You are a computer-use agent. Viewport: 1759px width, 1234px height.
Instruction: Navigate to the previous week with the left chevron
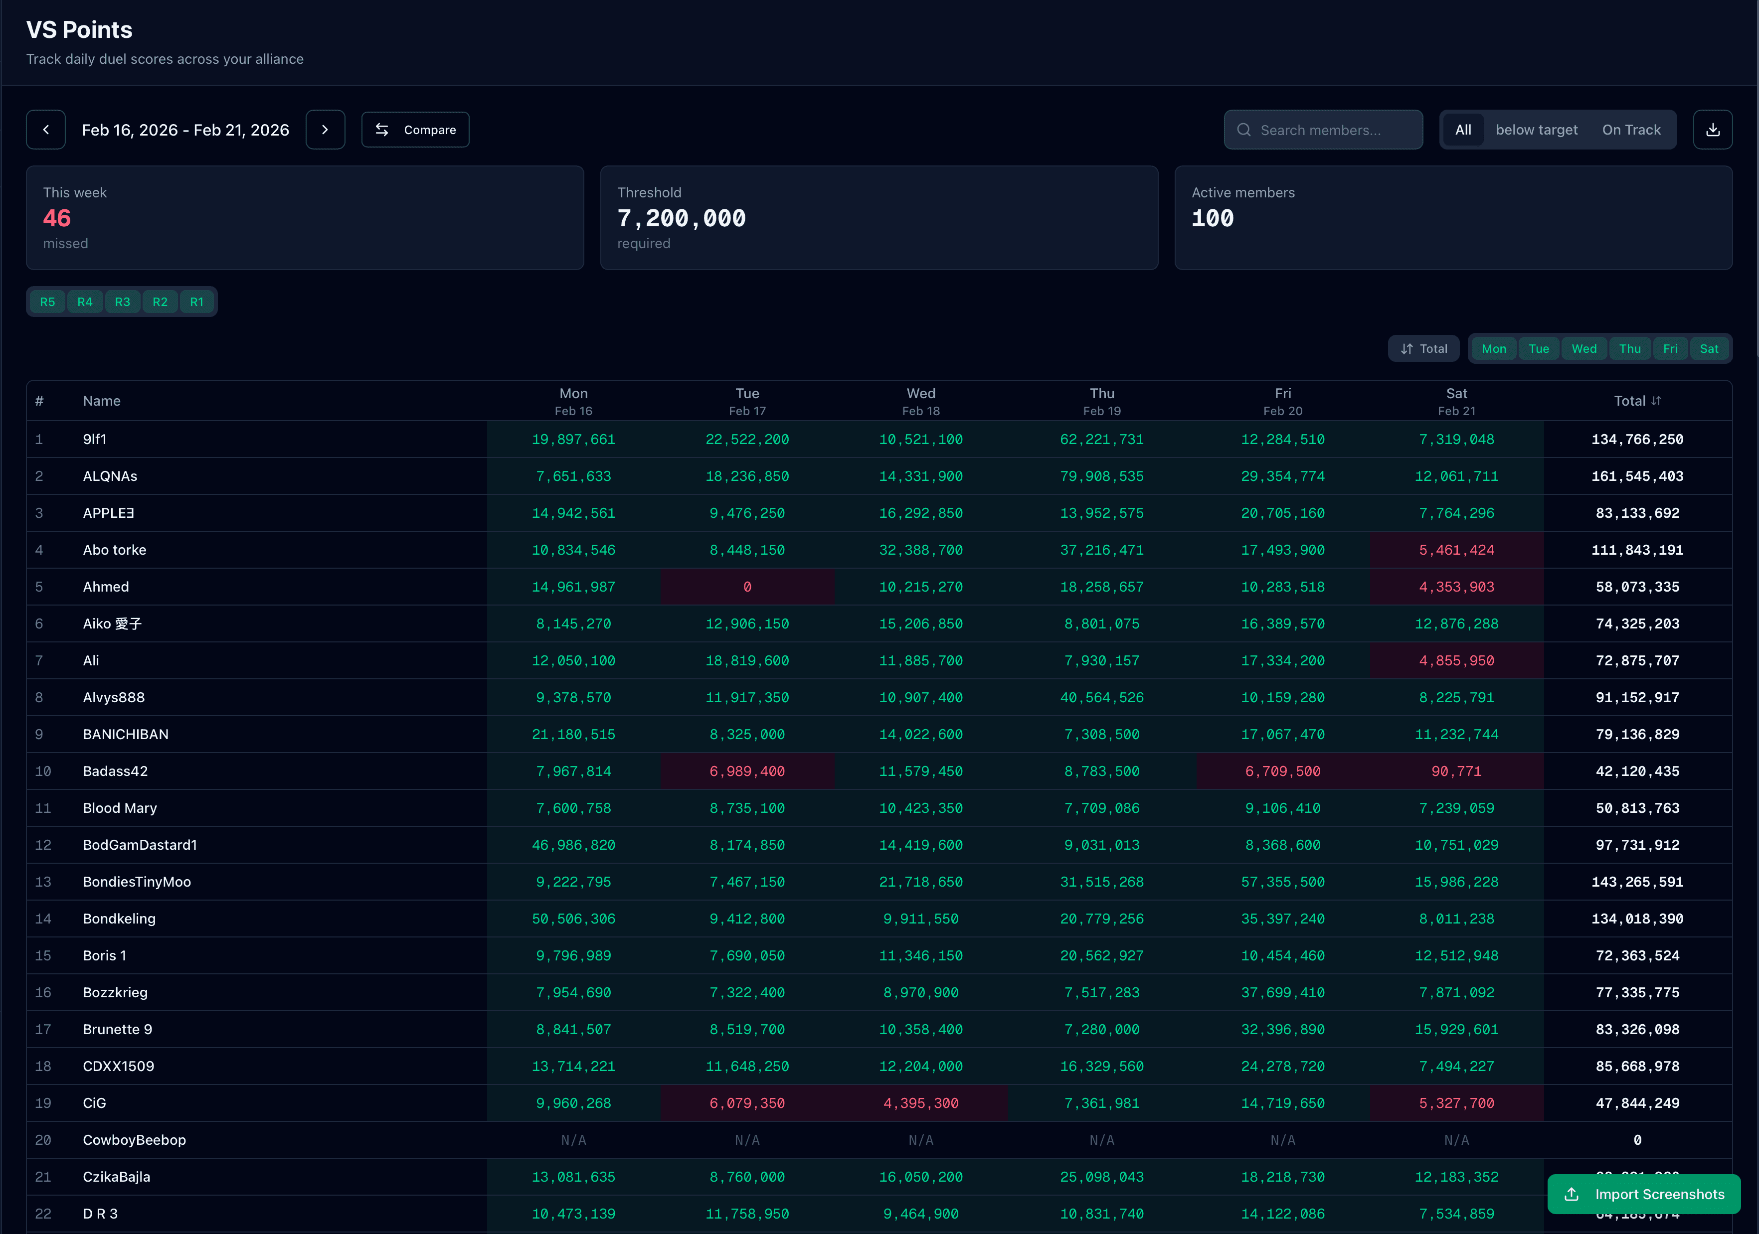[46, 130]
